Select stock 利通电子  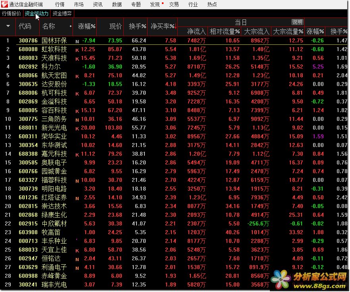pos(54,267)
